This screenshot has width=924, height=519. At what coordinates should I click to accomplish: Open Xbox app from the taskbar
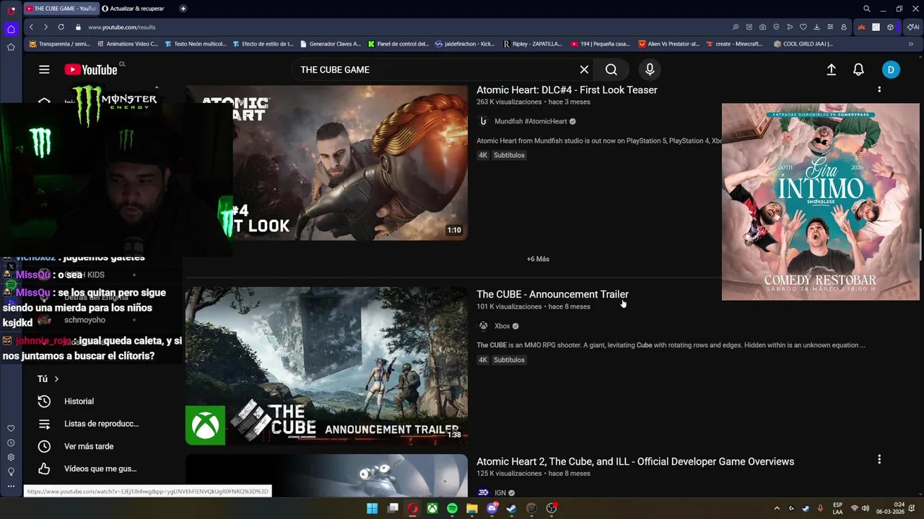(x=432, y=508)
